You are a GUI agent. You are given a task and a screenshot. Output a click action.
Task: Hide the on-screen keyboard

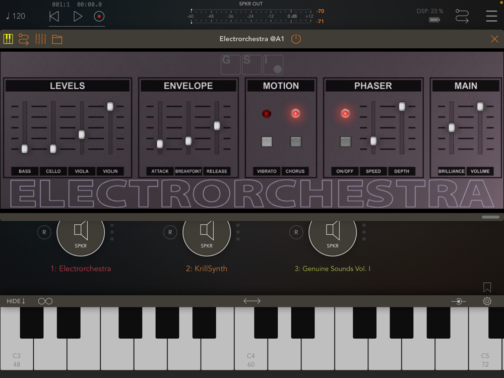(16, 301)
